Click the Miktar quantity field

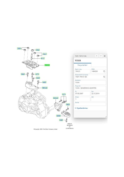pyautogui.click(x=82, y=99)
